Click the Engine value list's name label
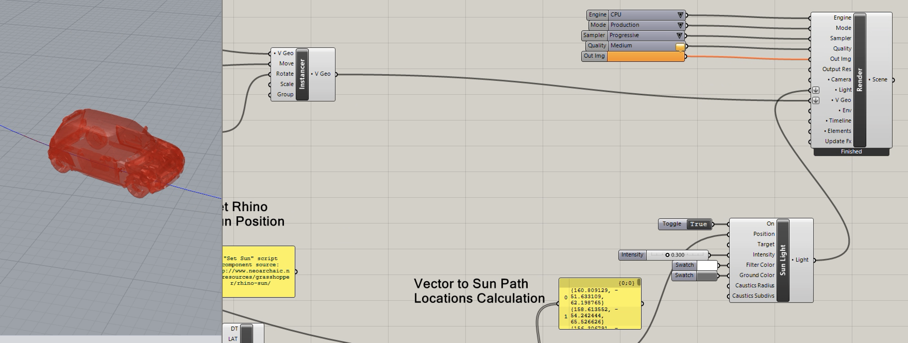 pyautogui.click(x=598, y=15)
